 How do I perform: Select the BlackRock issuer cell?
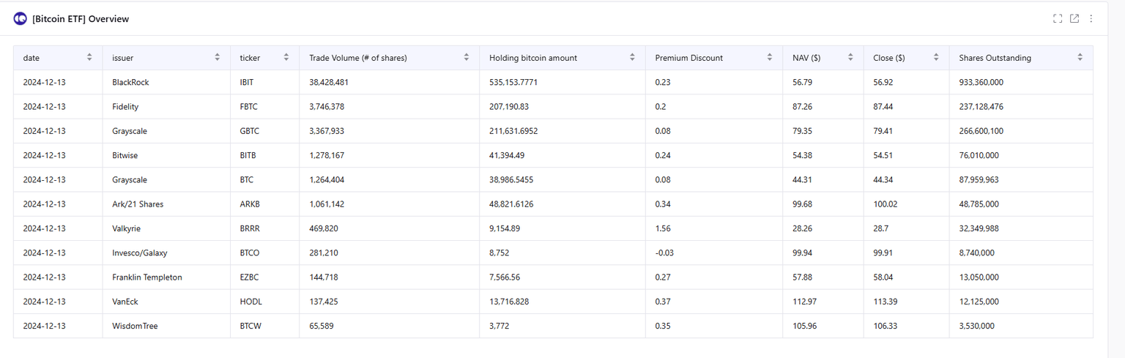pos(130,82)
